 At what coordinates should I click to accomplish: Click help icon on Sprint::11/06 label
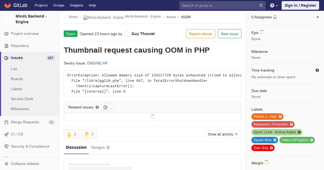pos(299,132)
